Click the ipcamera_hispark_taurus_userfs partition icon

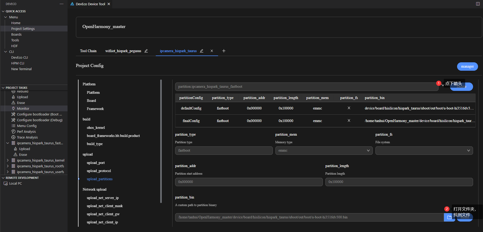click(x=13, y=172)
